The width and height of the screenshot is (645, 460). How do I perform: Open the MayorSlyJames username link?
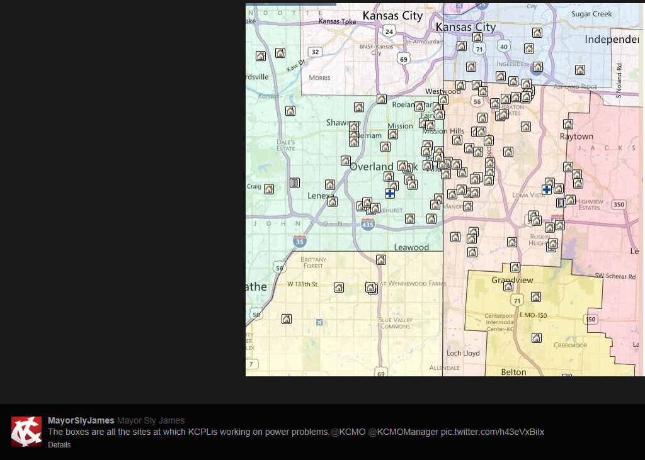[81, 420]
